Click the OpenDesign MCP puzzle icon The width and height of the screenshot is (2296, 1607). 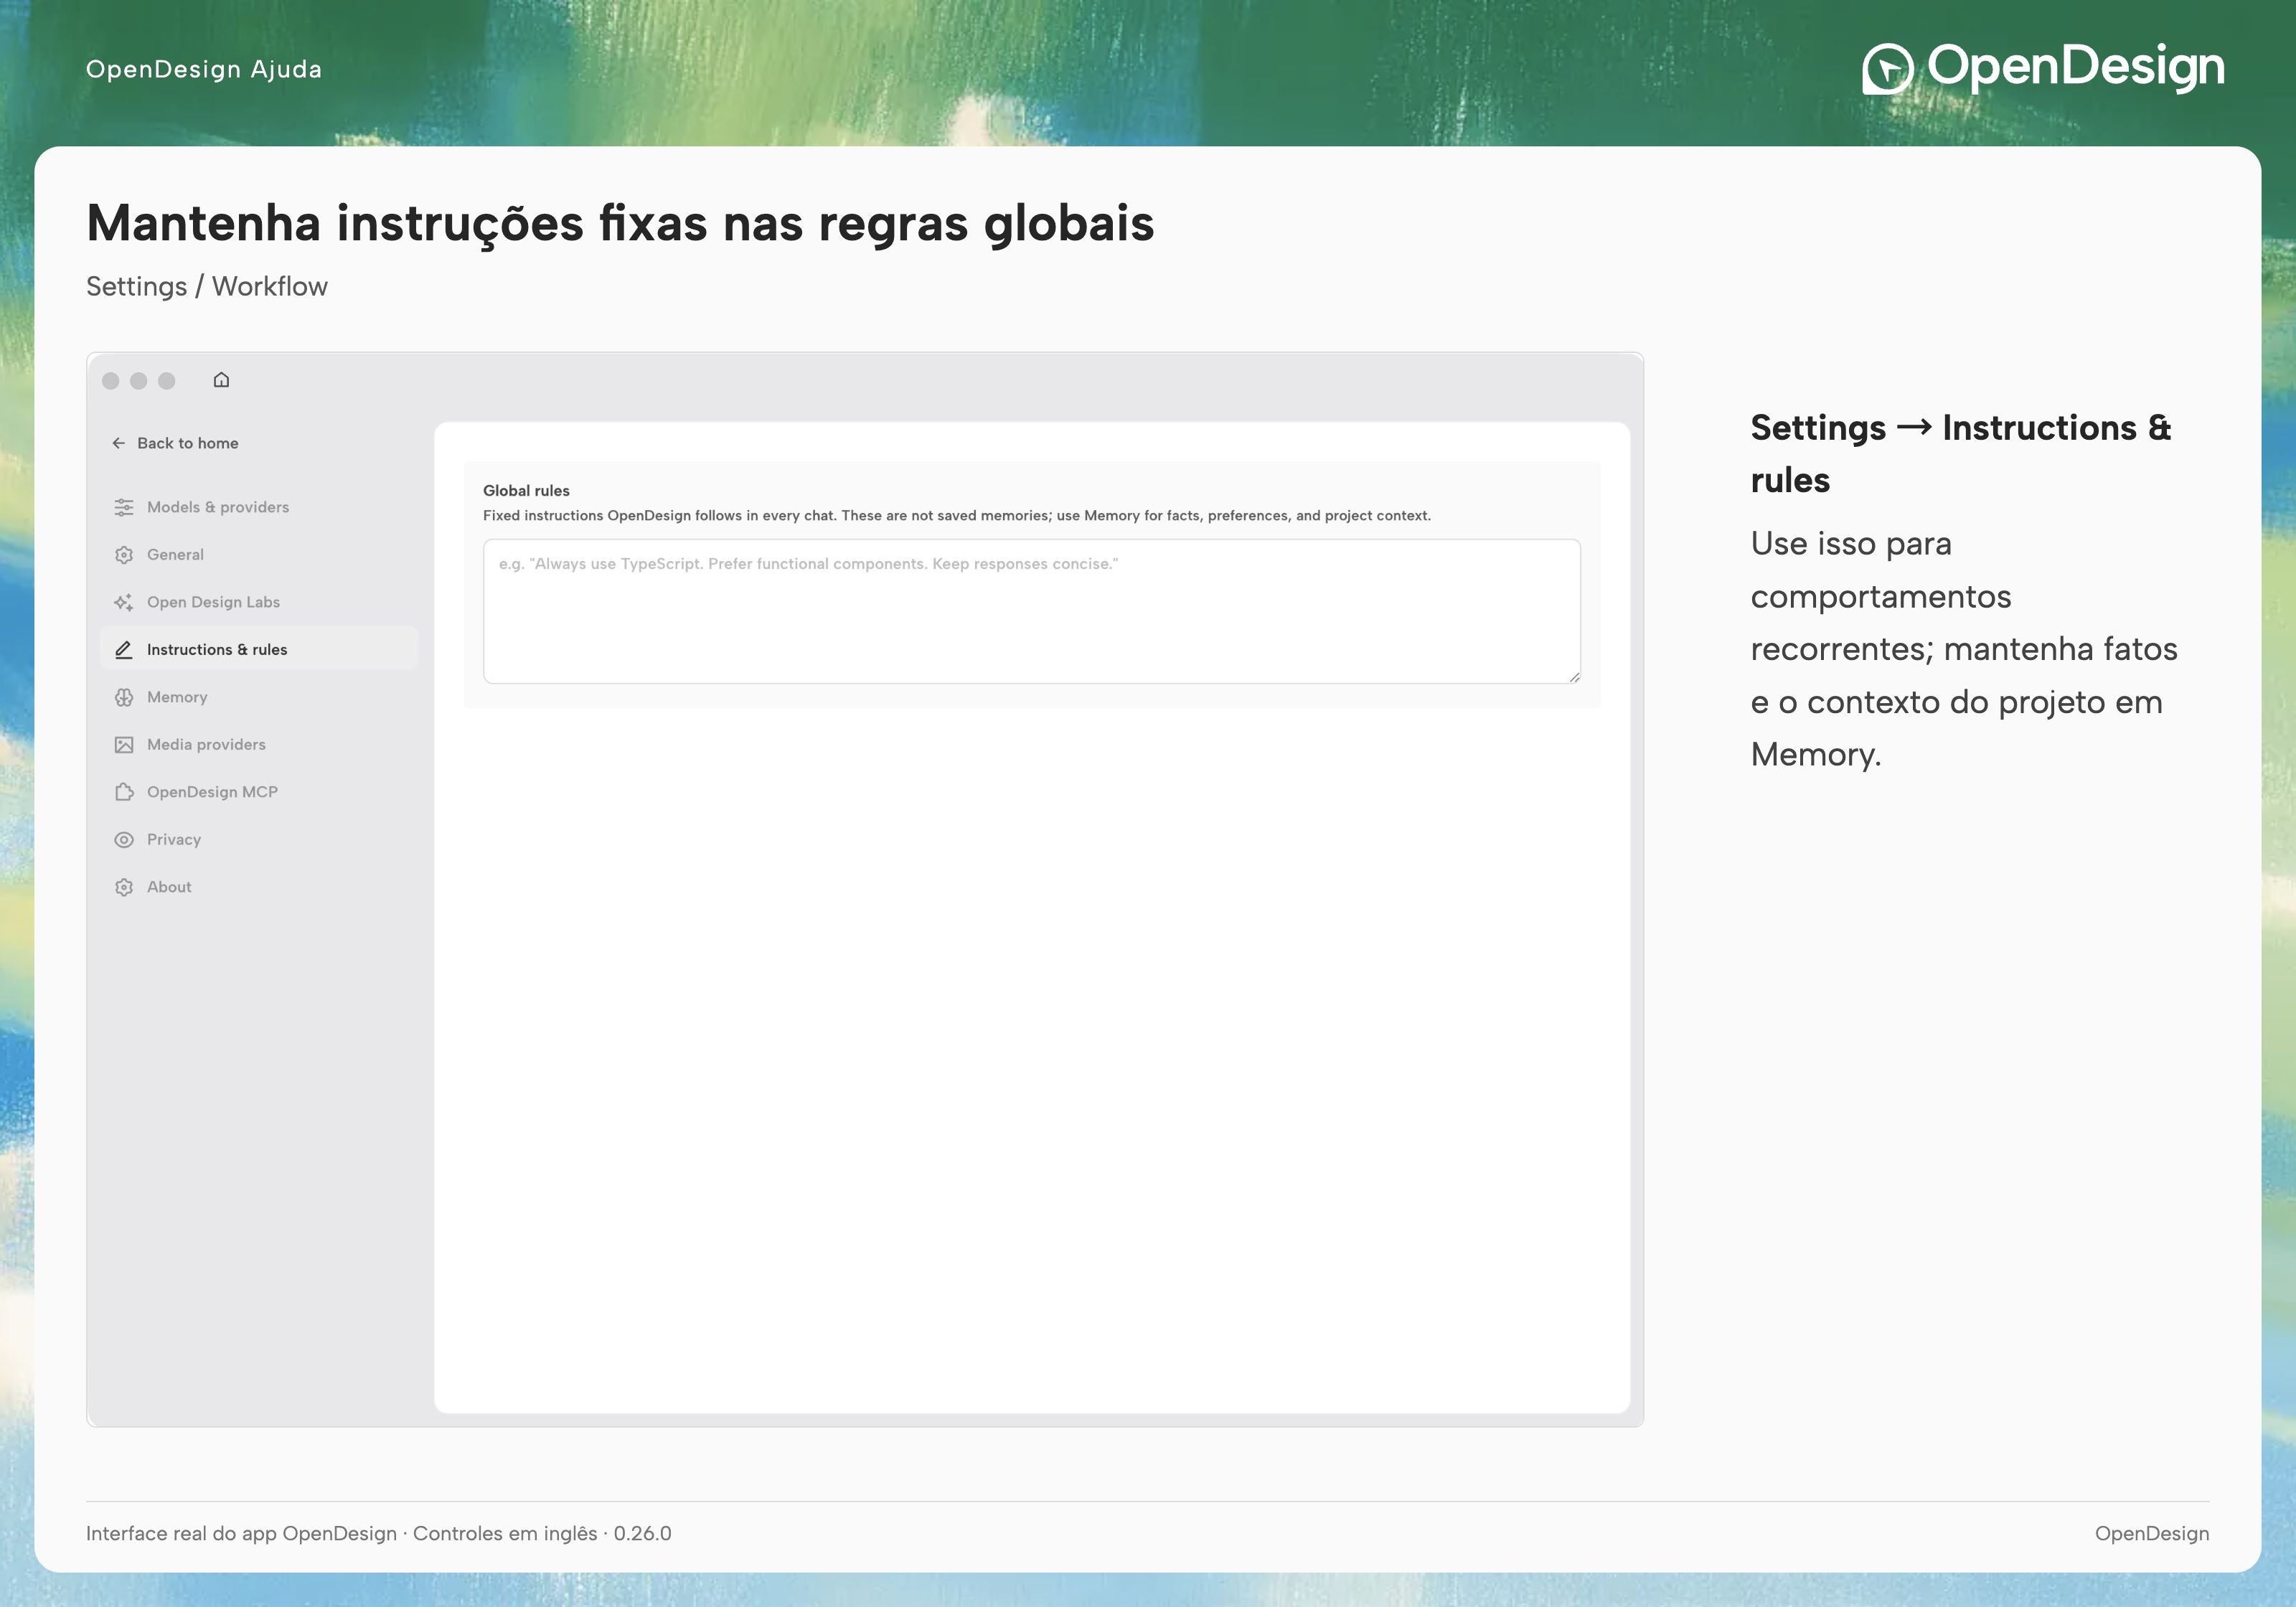pos(124,792)
